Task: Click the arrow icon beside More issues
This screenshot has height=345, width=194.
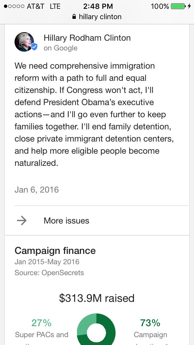Action: pyautogui.click(x=22, y=220)
